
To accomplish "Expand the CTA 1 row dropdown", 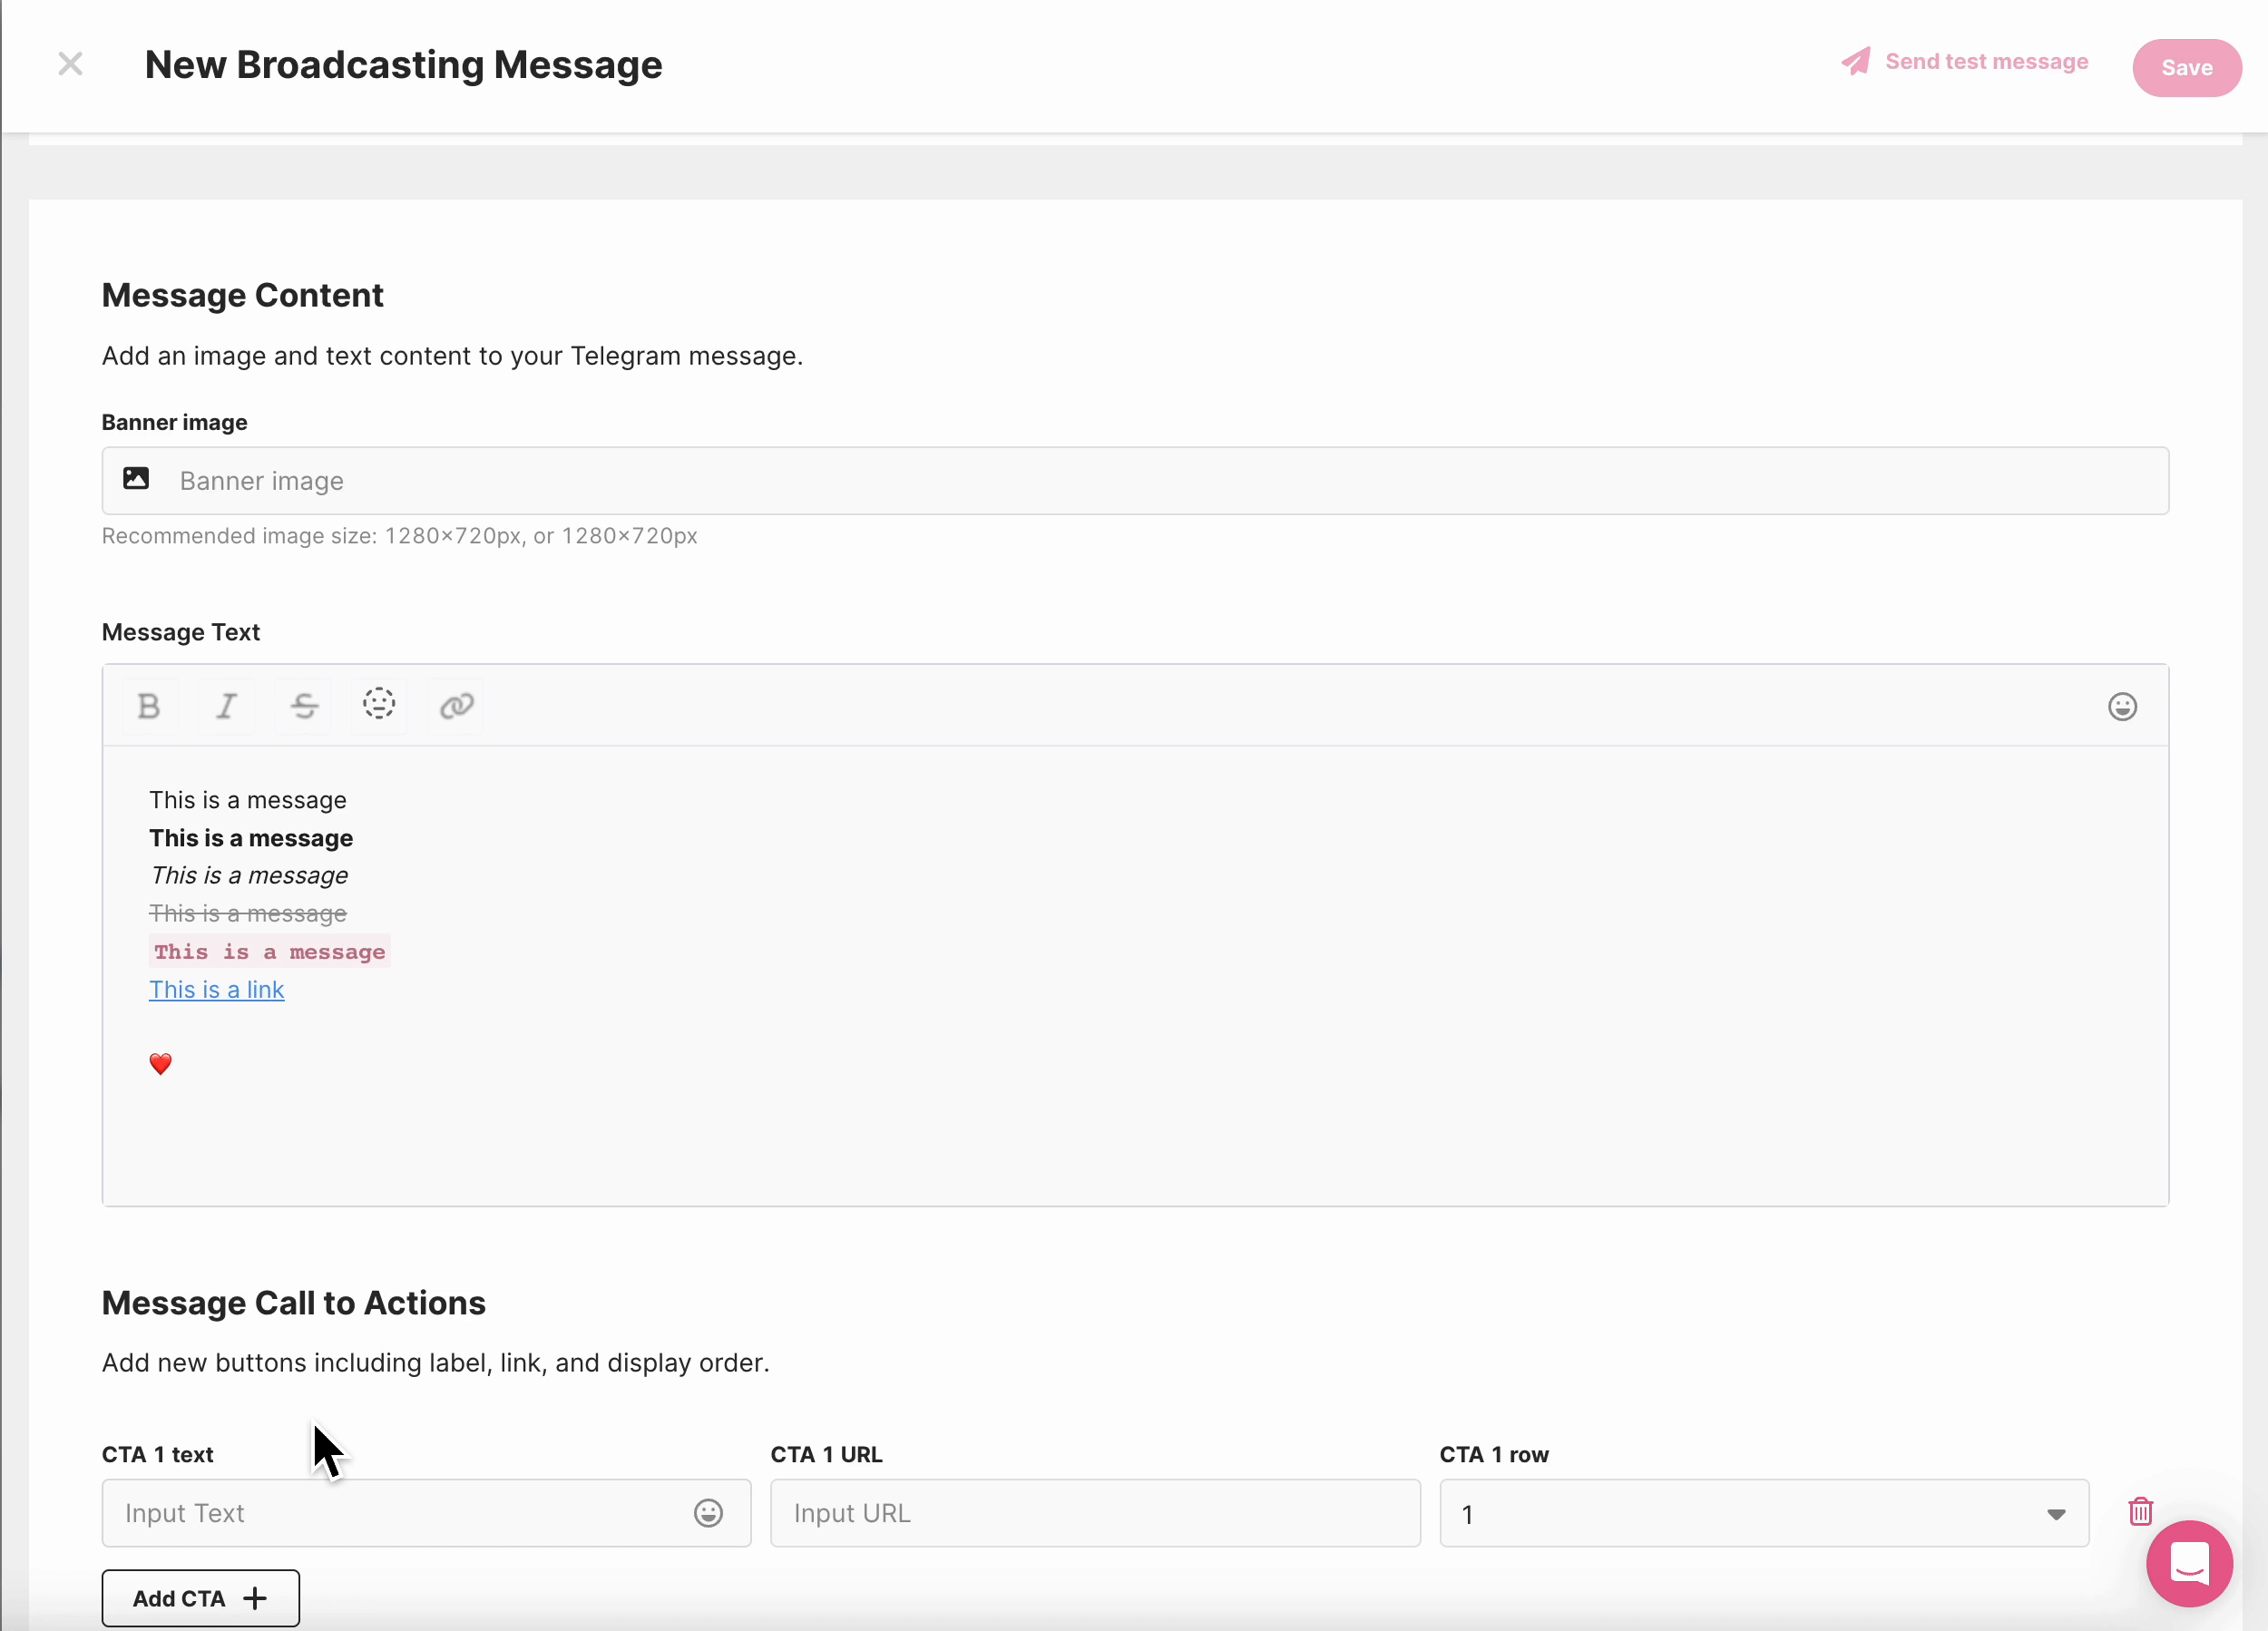I will [x=1763, y=1514].
